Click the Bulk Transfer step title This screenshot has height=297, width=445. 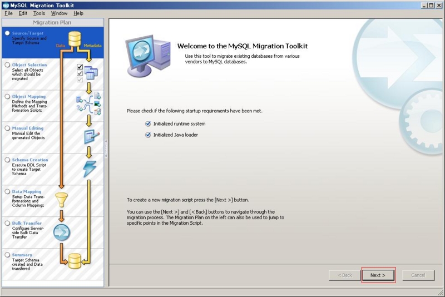pyautogui.click(x=27, y=223)
